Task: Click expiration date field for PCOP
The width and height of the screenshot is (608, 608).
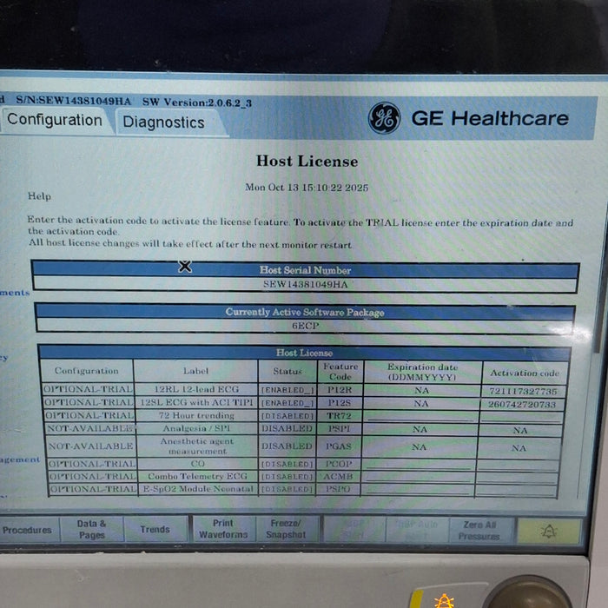Action: 418,465
